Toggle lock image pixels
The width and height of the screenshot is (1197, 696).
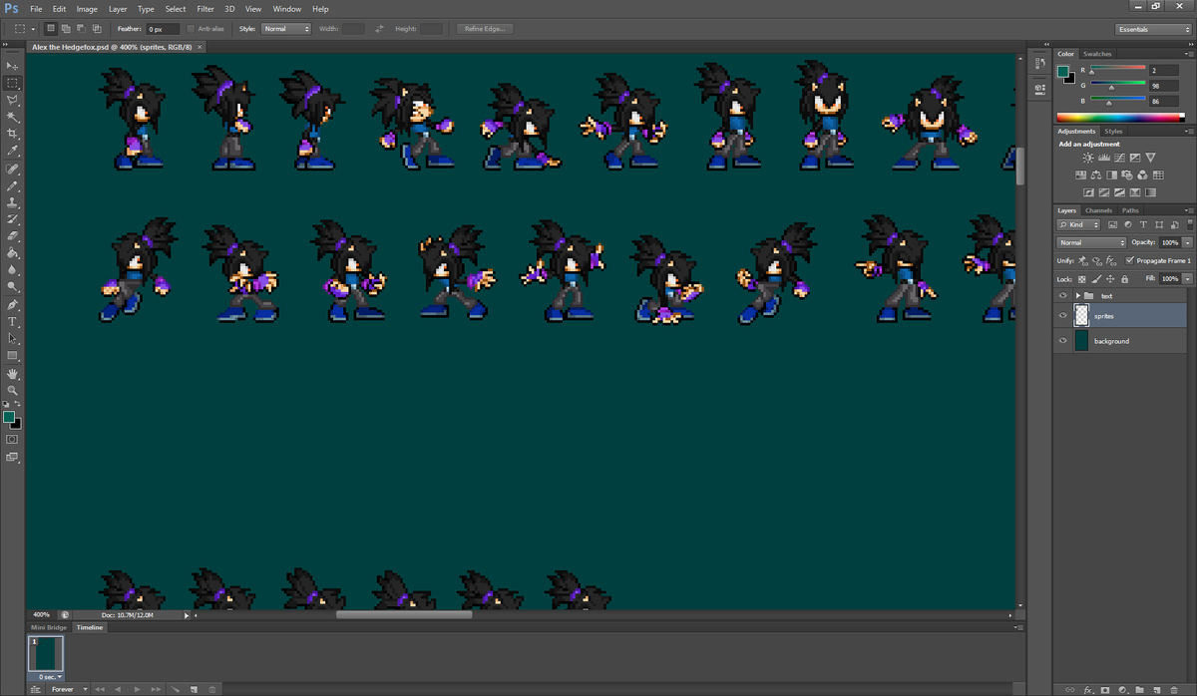pos(1096,278)
